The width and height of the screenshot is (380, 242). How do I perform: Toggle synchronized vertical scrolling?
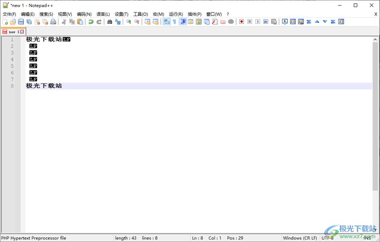tap(147, 22)
